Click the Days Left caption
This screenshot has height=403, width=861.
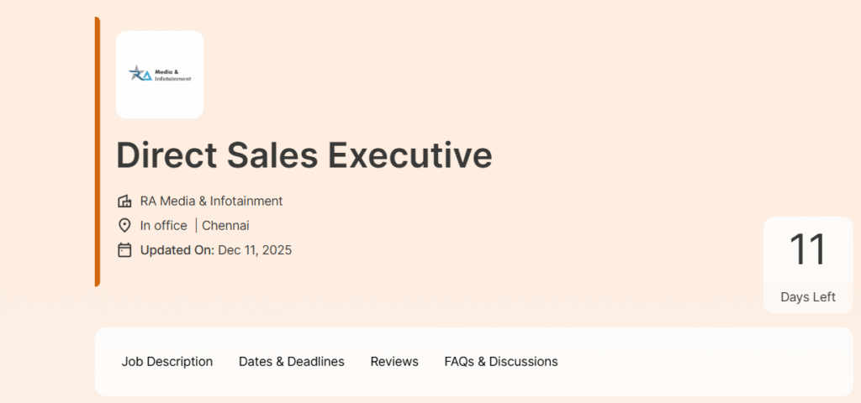808,297
